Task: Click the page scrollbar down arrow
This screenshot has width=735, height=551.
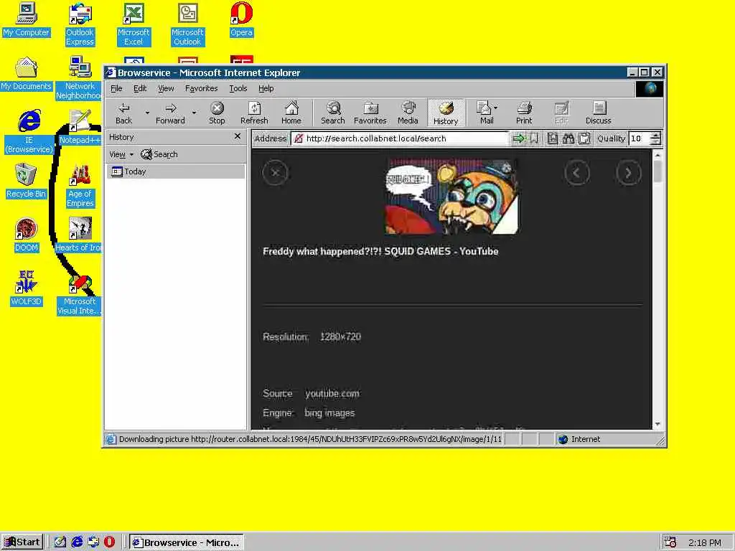Action: pyautogui.click(x=657, y=424)
